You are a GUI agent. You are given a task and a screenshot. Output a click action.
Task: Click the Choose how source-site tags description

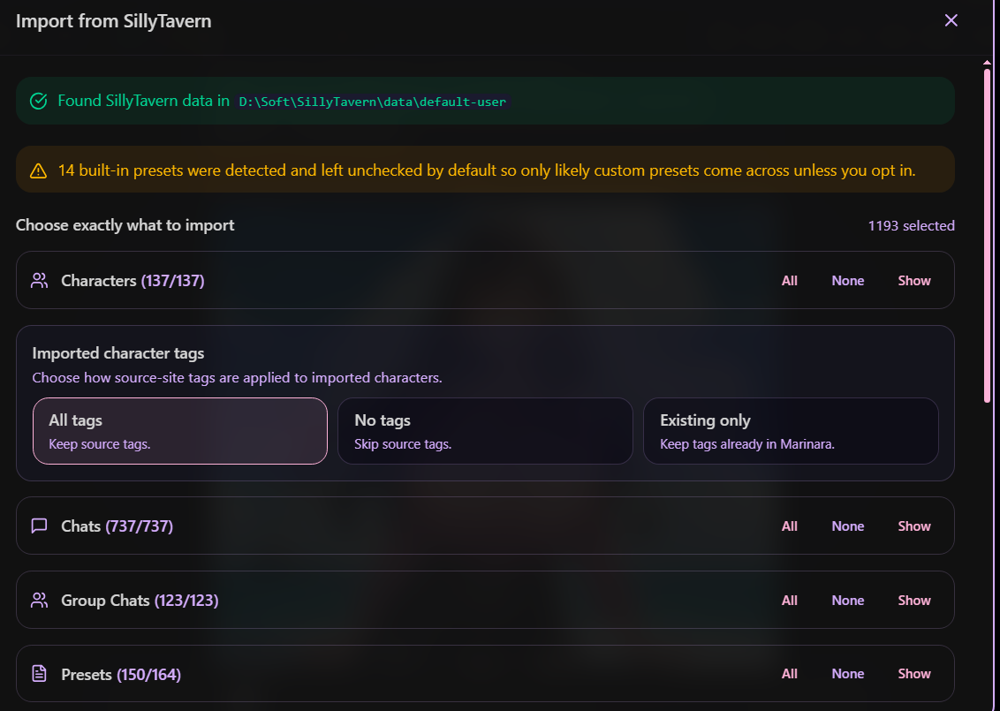[x=238, y=377]
